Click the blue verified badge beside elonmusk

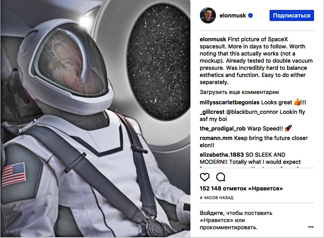(x=250, y=15)
